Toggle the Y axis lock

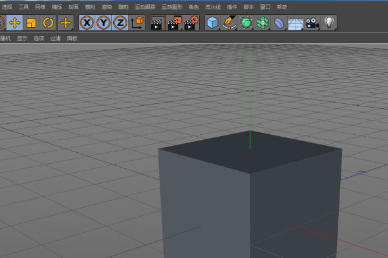pyautogui.click(x=103, y=23)
